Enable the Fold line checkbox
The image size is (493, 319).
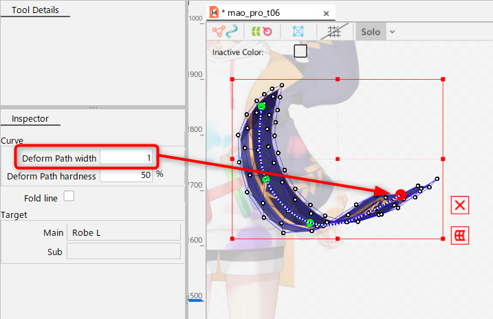69,197
